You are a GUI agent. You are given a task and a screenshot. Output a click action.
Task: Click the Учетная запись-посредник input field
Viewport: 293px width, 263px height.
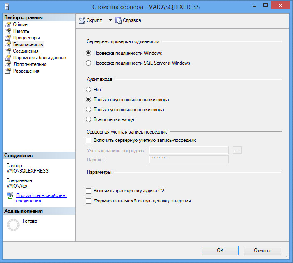coord(189,150)
